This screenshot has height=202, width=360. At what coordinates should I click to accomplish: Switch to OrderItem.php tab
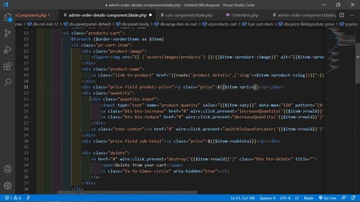coord(245,15)
